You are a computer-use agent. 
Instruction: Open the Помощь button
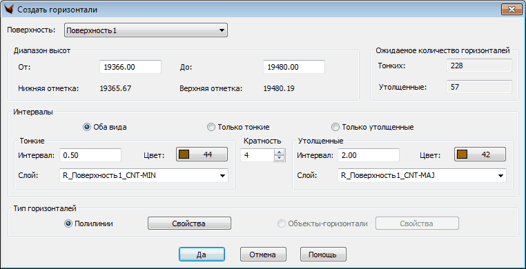pyautogui.click(x=323, y=255)
